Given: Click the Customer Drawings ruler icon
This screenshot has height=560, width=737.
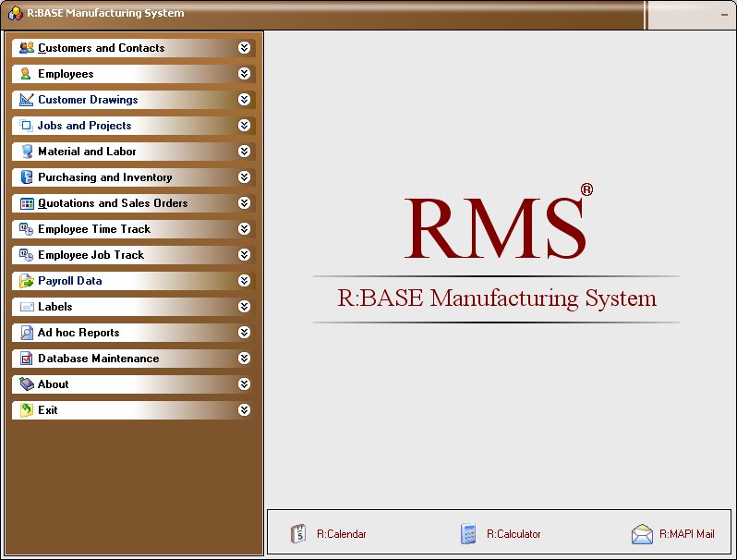Looking at the screenshot, I should [26, 99].
